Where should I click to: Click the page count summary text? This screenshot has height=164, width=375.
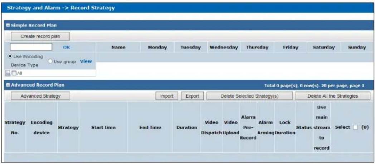(314, 85)
